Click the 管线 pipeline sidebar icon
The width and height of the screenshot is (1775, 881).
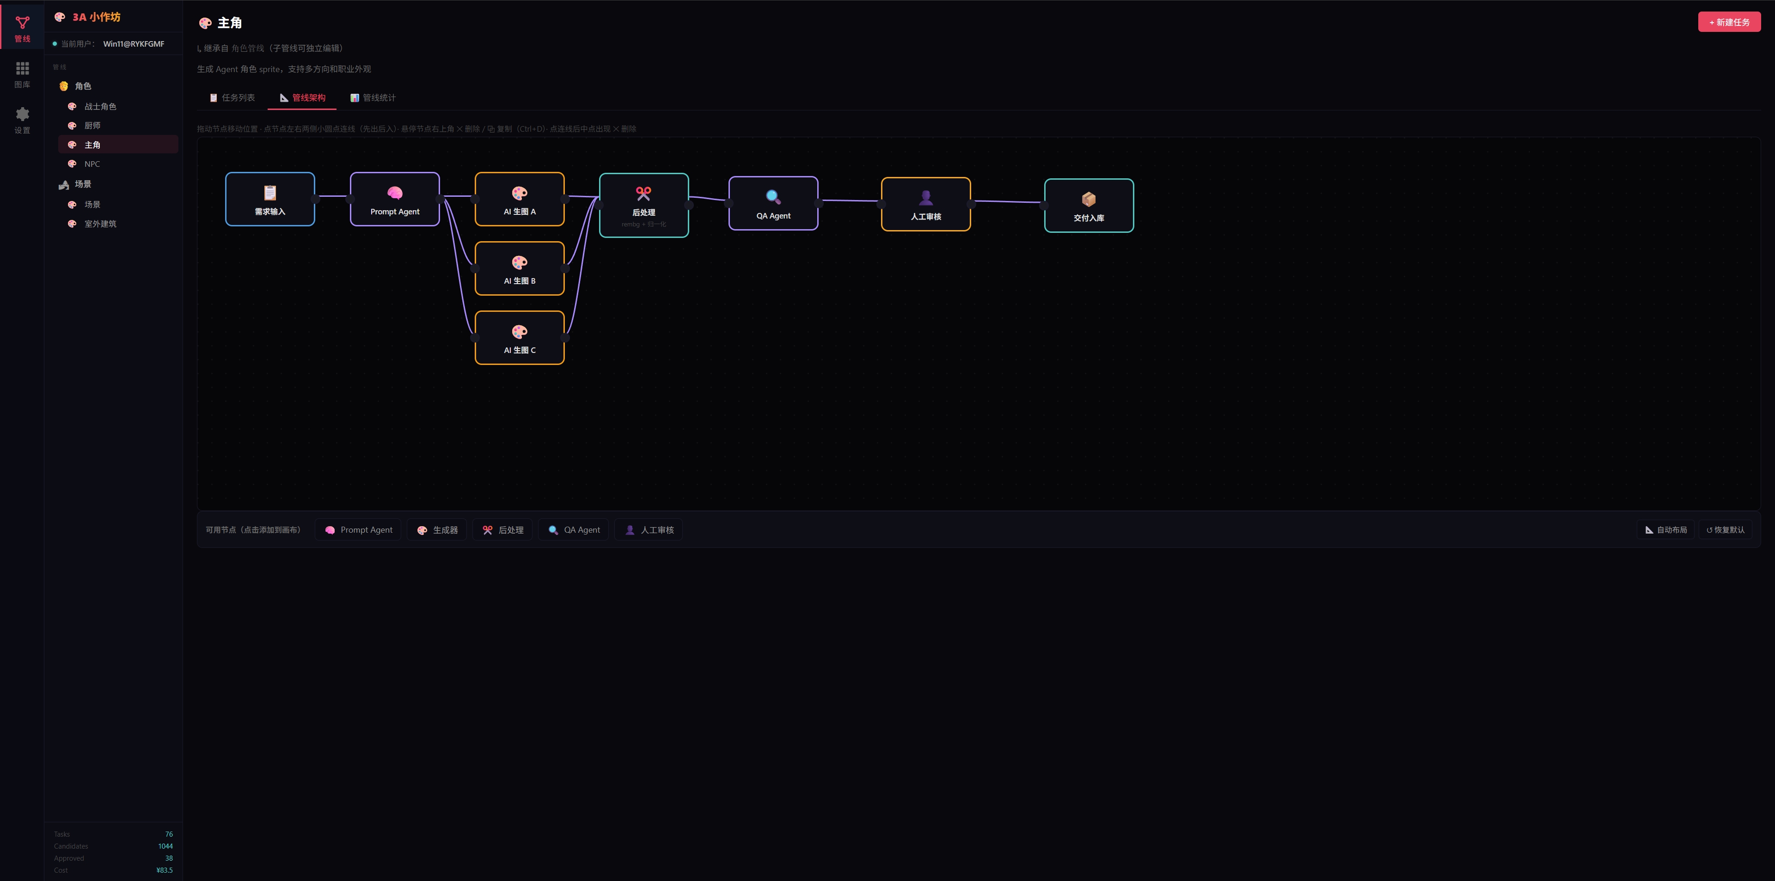point(22,29)
